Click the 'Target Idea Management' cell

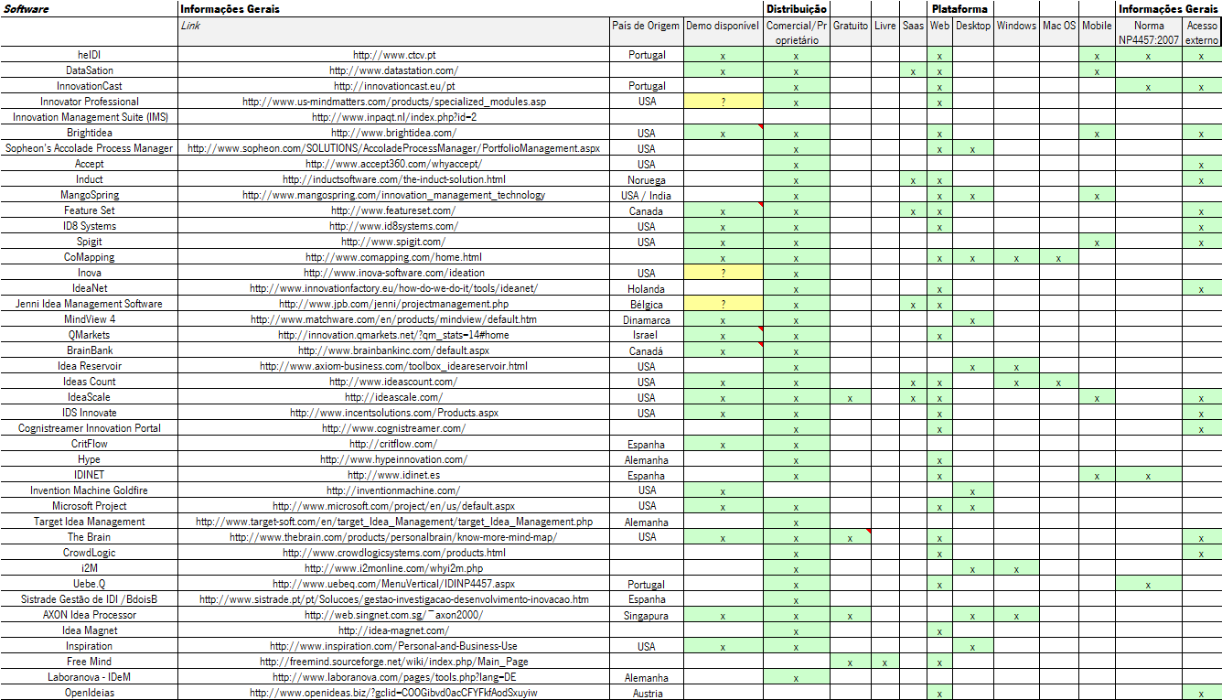pos(89,522)
